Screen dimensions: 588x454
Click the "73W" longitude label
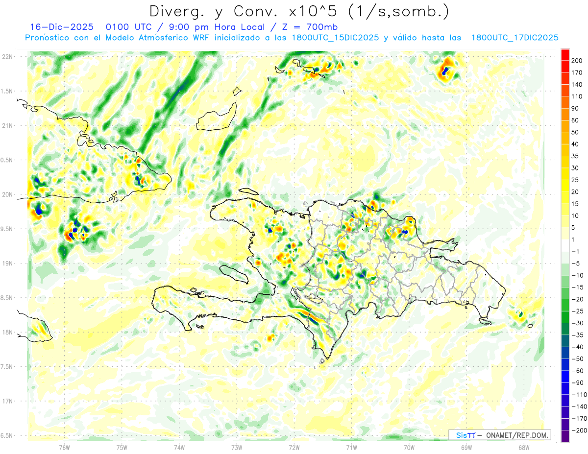pos(237,447)
